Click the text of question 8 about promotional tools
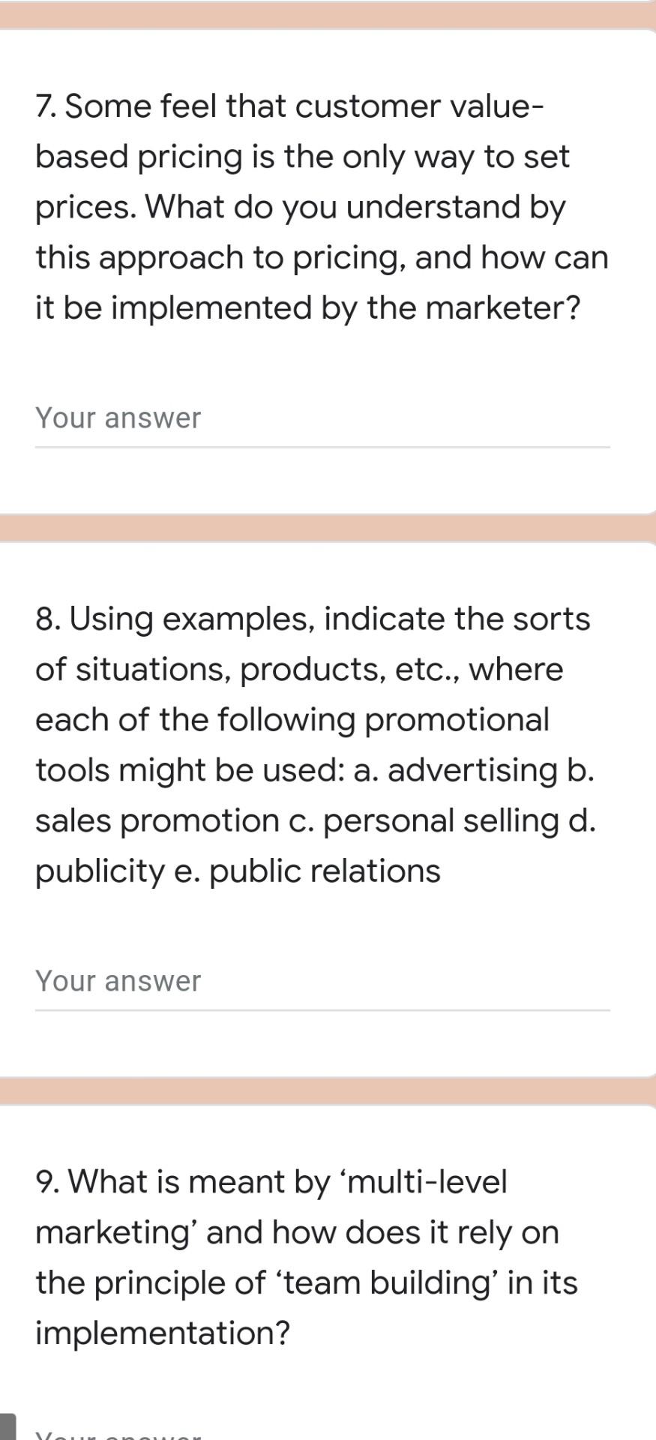The width and height of the screenshot is (656, 1440). point(315,742)
